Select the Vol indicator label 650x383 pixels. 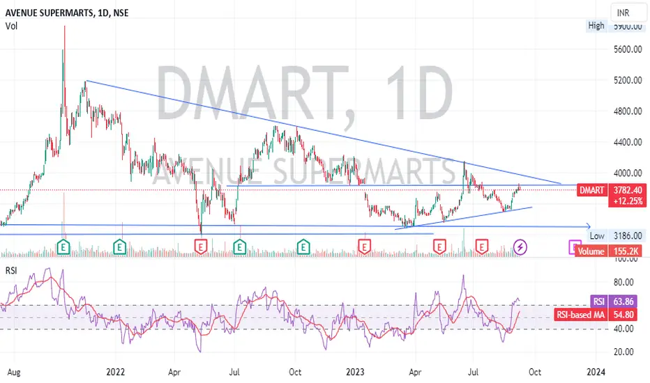tap(11, 26)
